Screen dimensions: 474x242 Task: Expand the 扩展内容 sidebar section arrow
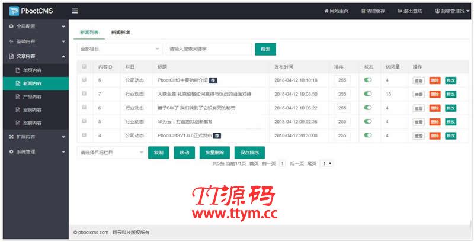click(63, 137)
